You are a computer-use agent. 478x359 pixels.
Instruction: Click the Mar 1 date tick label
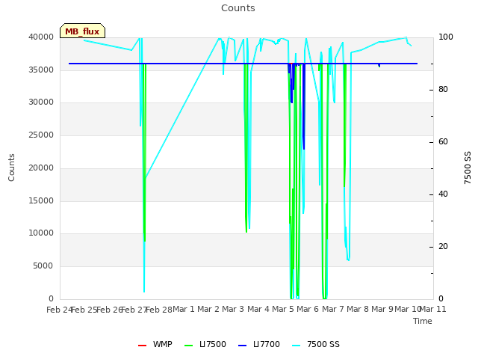(184, 309)
